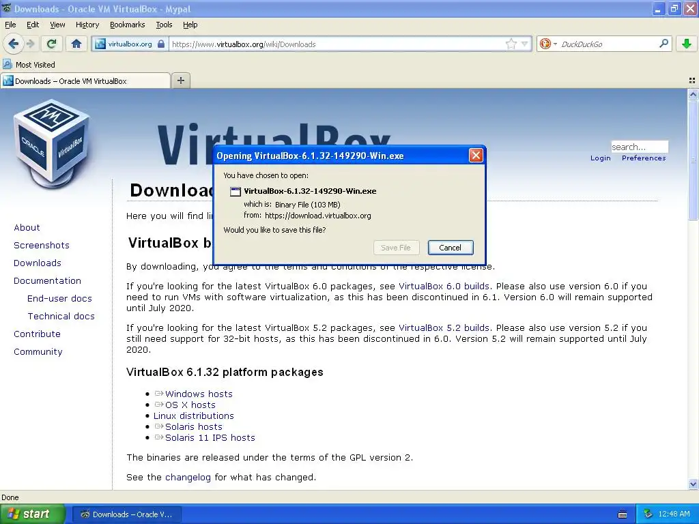
Task: Open the DuckDuckGo search engine selector
Action: [548, 44]
